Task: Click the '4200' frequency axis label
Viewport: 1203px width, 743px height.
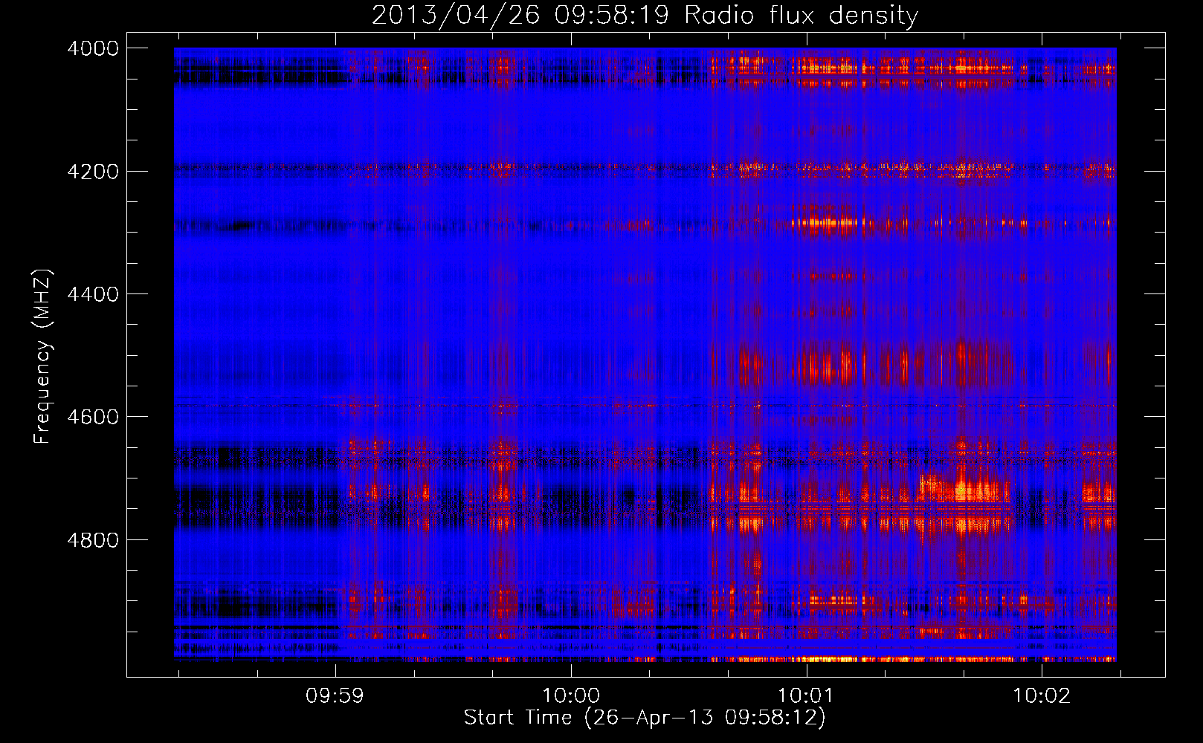Action: (93, 172)
